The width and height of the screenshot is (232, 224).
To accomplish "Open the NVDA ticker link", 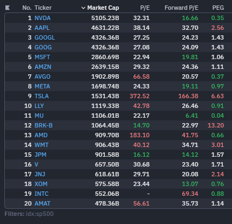I will click(43, 18).
